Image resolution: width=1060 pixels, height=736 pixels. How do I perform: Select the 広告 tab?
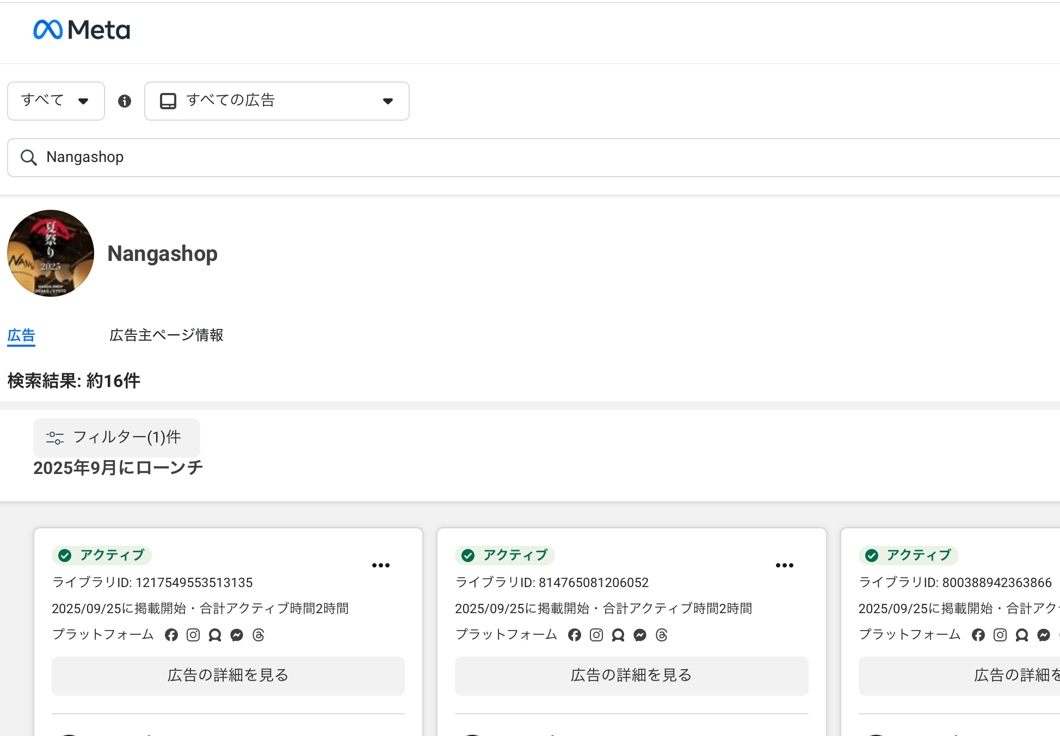click(x=21, y=335)
